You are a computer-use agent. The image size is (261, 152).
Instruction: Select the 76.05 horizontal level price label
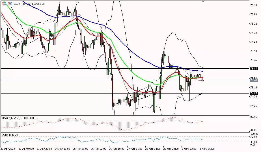[253, 68]
